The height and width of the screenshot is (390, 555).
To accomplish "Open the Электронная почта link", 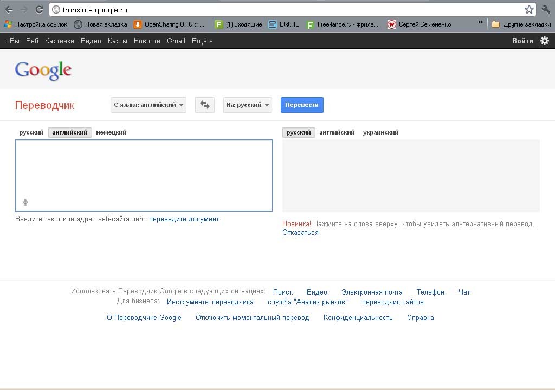I will point(372,292).
